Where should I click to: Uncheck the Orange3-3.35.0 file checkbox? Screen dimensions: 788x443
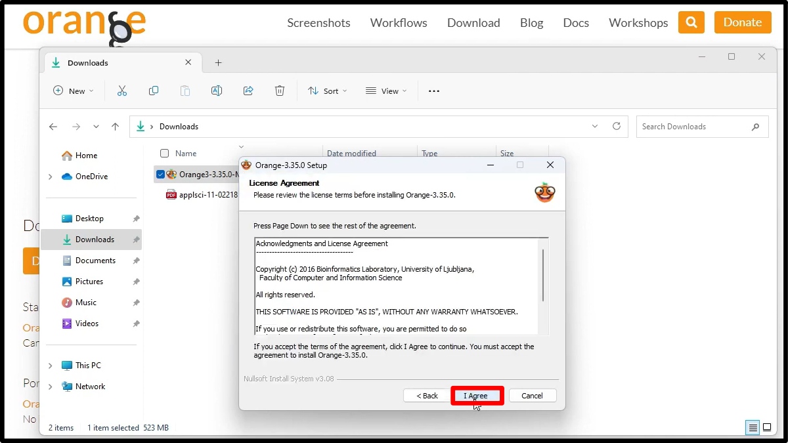160,175
